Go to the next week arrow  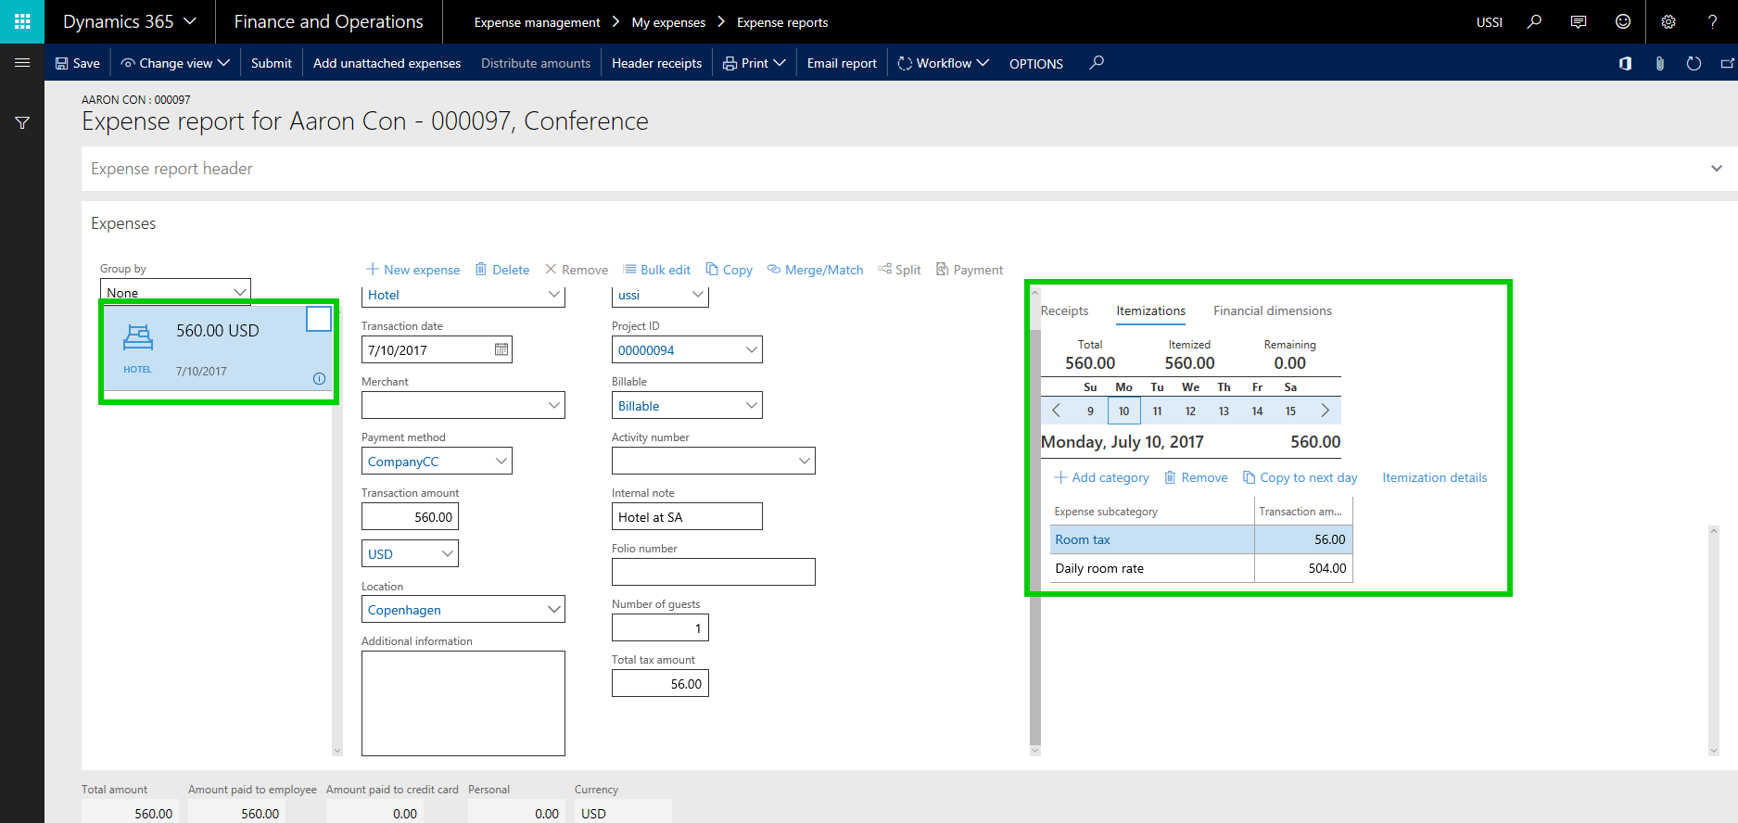pos(1325,411)
